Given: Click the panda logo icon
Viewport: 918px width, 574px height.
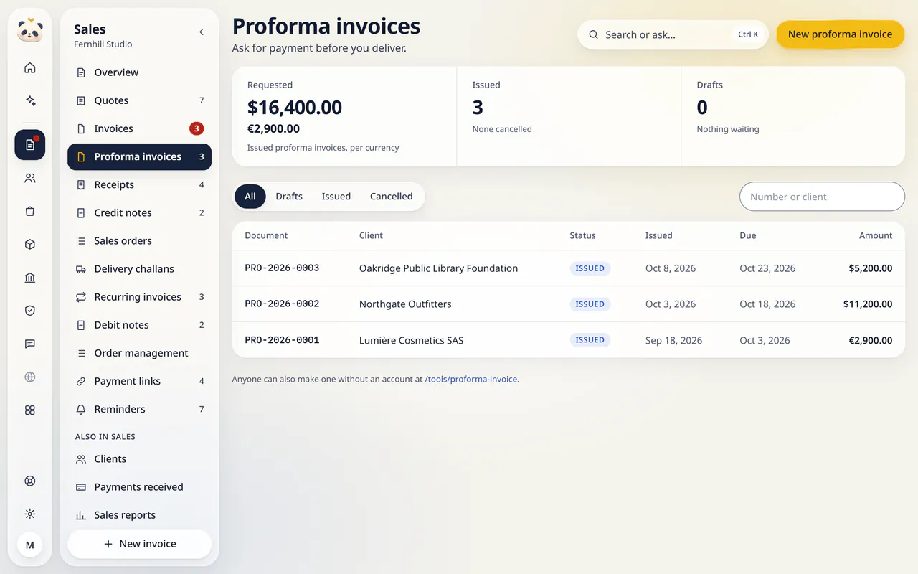Looking at the screenshot, I should [x=30, y=31].
